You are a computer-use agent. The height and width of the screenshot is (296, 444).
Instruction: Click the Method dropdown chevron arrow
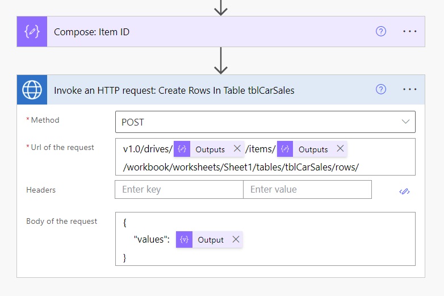point(405,122)
